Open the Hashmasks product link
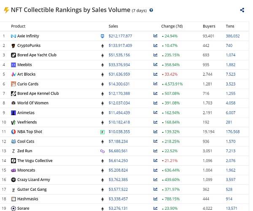253x211 pixels. click(x=27, y=199)
